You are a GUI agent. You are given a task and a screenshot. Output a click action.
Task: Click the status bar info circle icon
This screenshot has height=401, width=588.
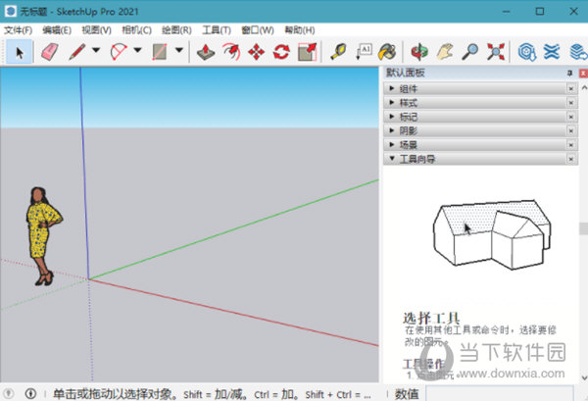coord(30,393)
